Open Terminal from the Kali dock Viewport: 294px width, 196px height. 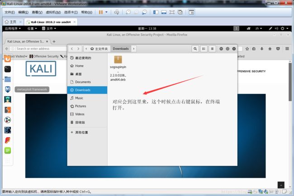(x=8, y=69)
